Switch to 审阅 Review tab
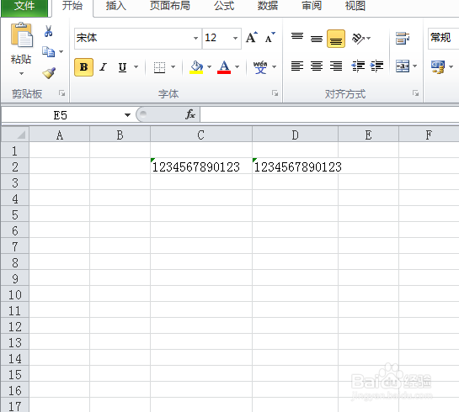The image size is (459, 412). (312, 6)
